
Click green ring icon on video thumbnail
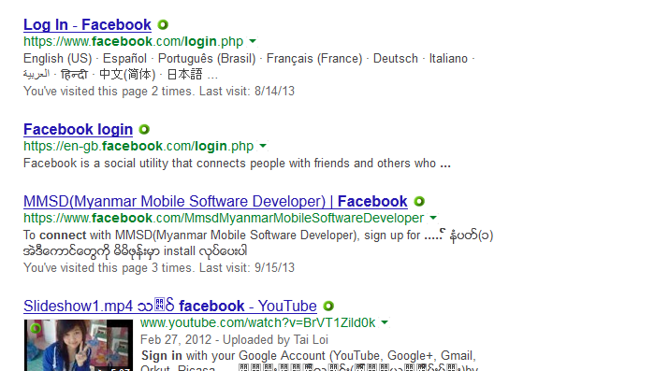[x=36, y=328]
